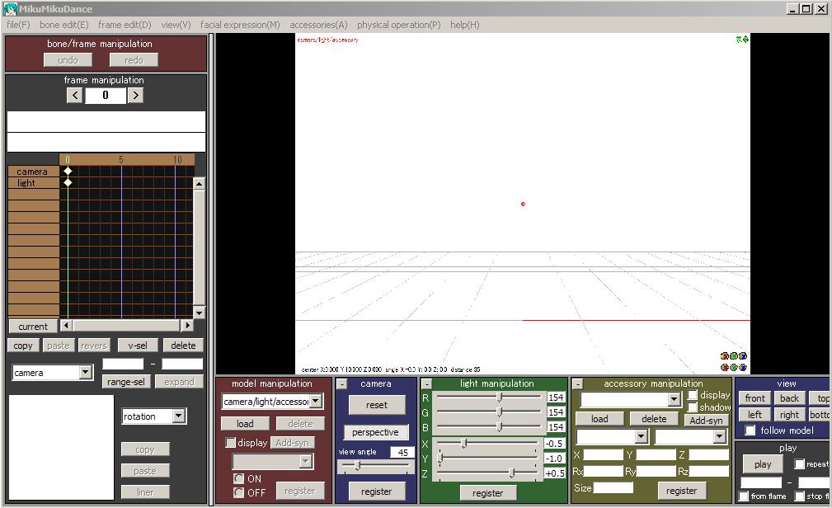Open the file(F) menu
The height and width of the screenshot is (508, 832).
pyautogui.click(x=18, y=25)
